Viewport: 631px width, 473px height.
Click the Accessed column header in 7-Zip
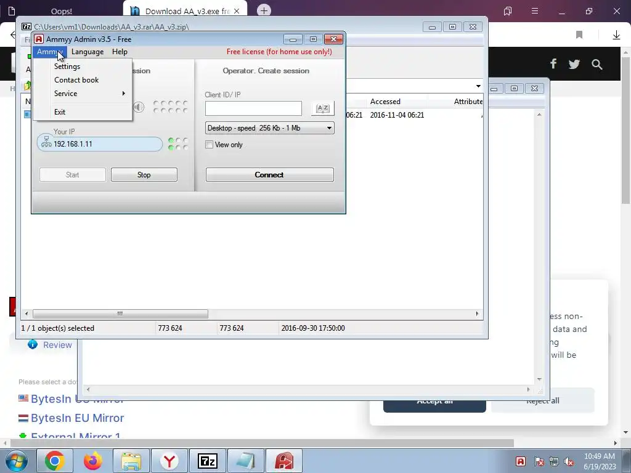385,102
